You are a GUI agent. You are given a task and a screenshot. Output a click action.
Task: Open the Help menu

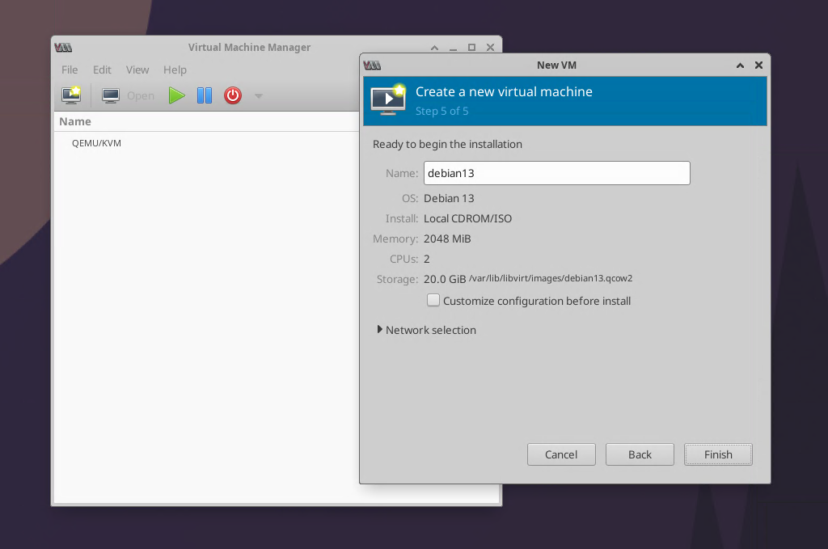coord(175,70)
